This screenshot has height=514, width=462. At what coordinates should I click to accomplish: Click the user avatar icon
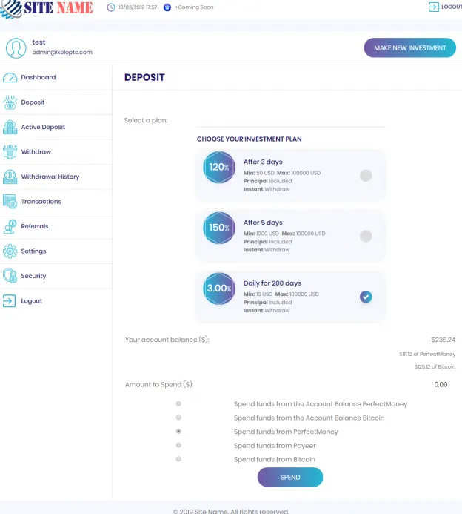16,48
